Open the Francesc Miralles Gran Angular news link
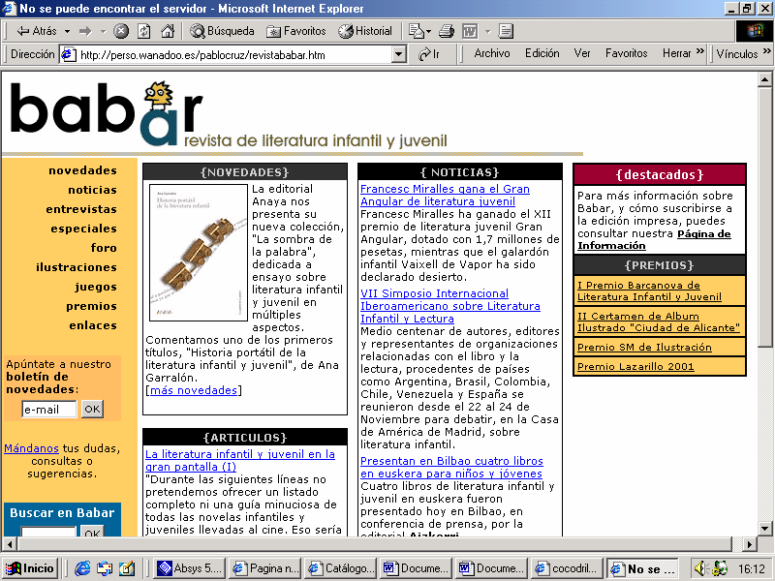The width and height of the screenshot is (775, 581). (x=445, y=196)
